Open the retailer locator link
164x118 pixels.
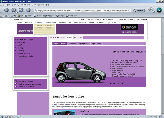point(90,20)
